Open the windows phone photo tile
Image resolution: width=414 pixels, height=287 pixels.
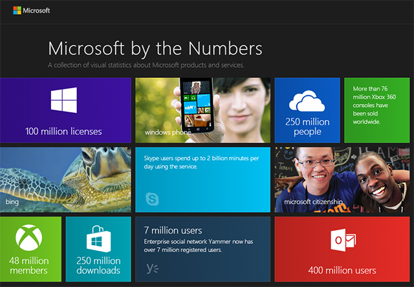(x=202, y=110)
